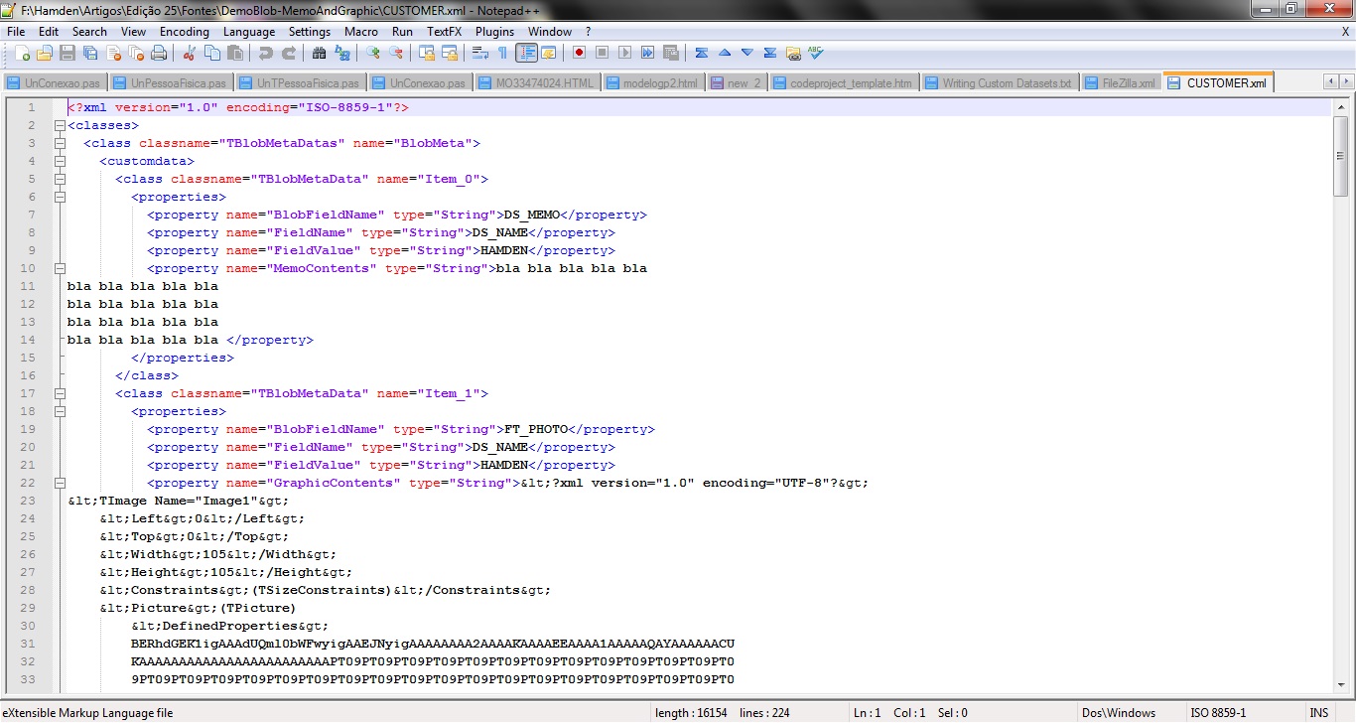Image resolution: width=1356 pixels, height=723 pixels.
Task: Toggle indent guide toolbar button
Action: tap(526, 53)
